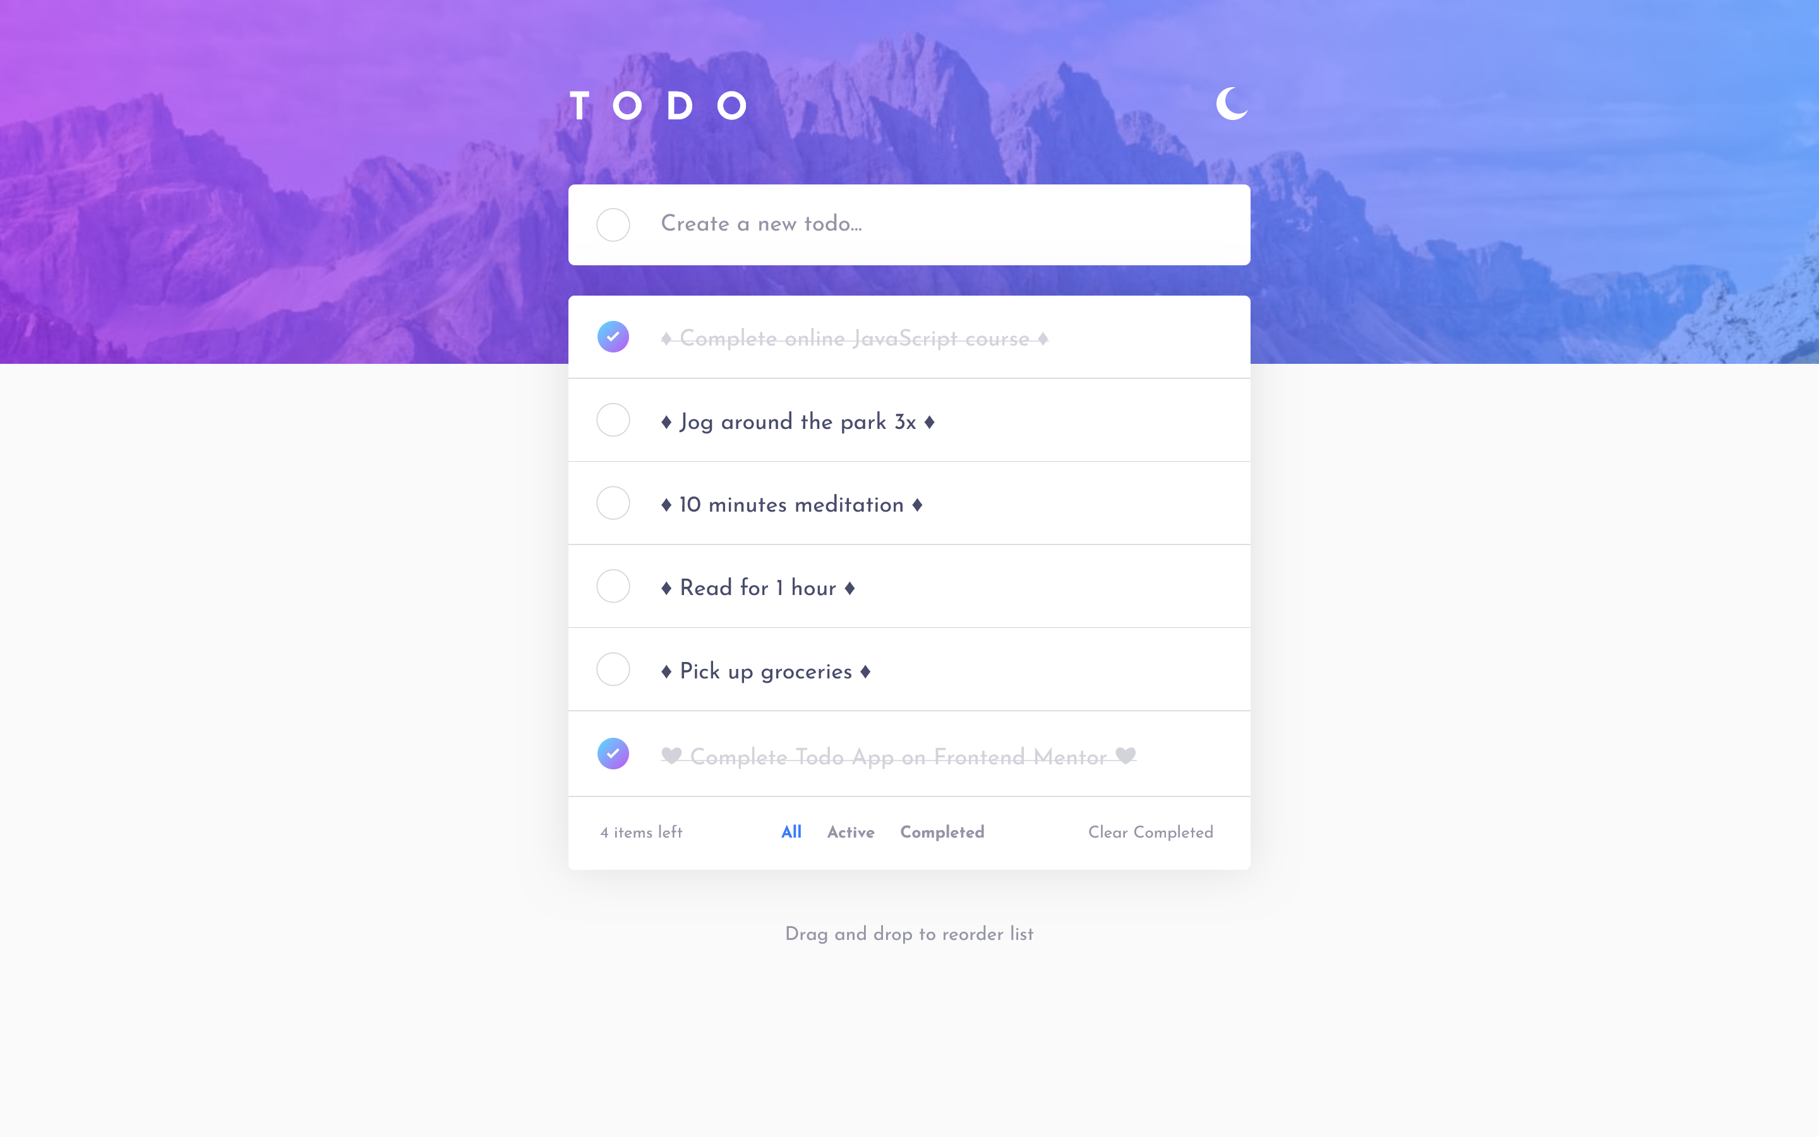Toggle checkbox to complete Pick up groceries
The image size is (1819, 1137).
pyautogui.click(x=611, y=671)
